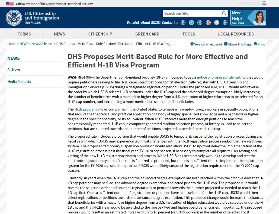279x214 pixels.
Task: Open the Contact Us link
Action: pos(170,22)
